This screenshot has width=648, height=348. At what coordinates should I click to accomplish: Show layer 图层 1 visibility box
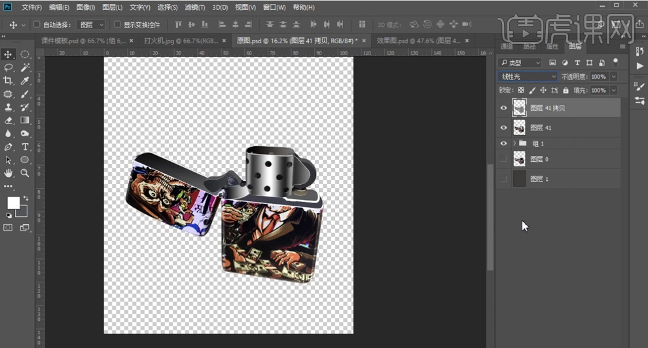click(503, 179)
